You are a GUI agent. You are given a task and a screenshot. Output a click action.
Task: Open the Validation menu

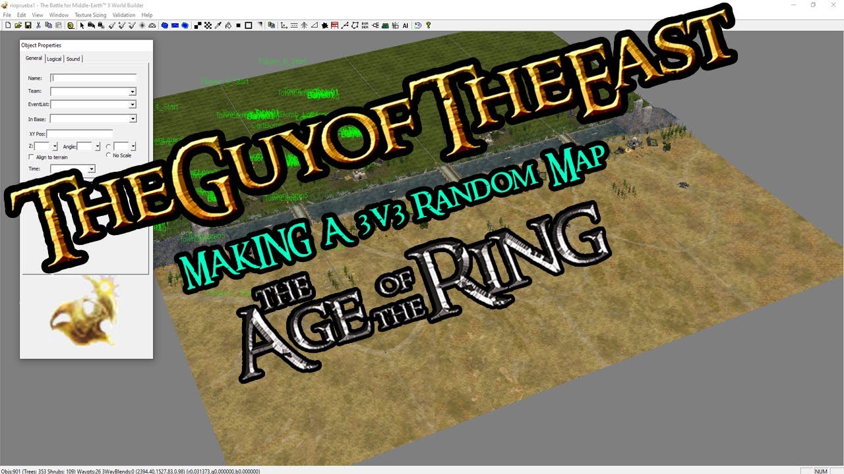coord(124,15)
